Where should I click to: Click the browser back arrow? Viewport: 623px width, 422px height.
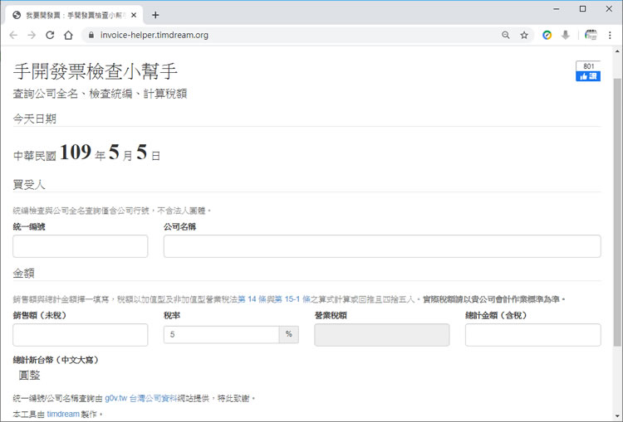(13, 35)
